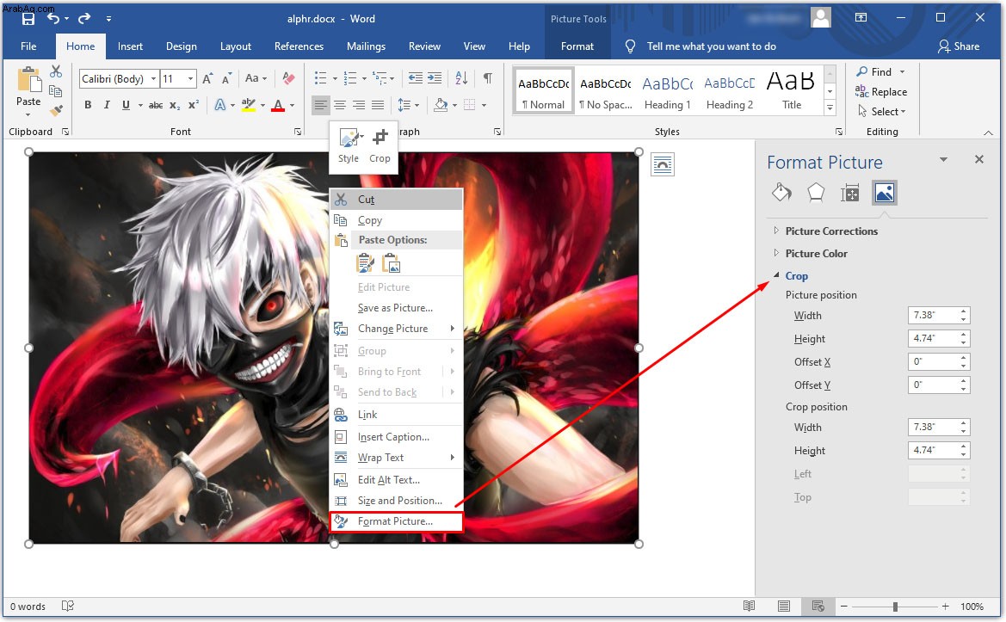Screen dimensions: 1006x622
Task: Open the File menu tab
Action: 28,46
